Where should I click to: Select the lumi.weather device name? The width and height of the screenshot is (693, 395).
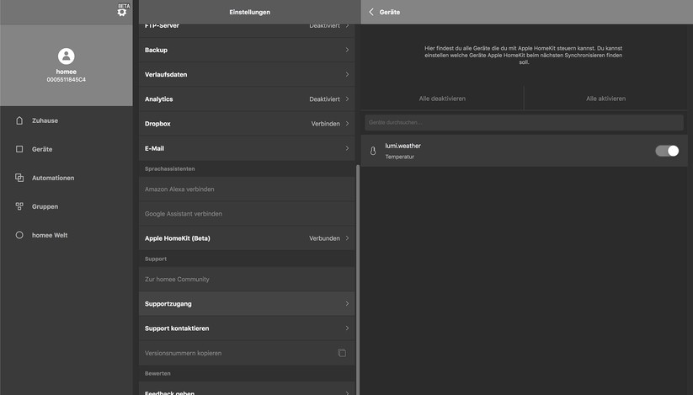click(402, 146)
